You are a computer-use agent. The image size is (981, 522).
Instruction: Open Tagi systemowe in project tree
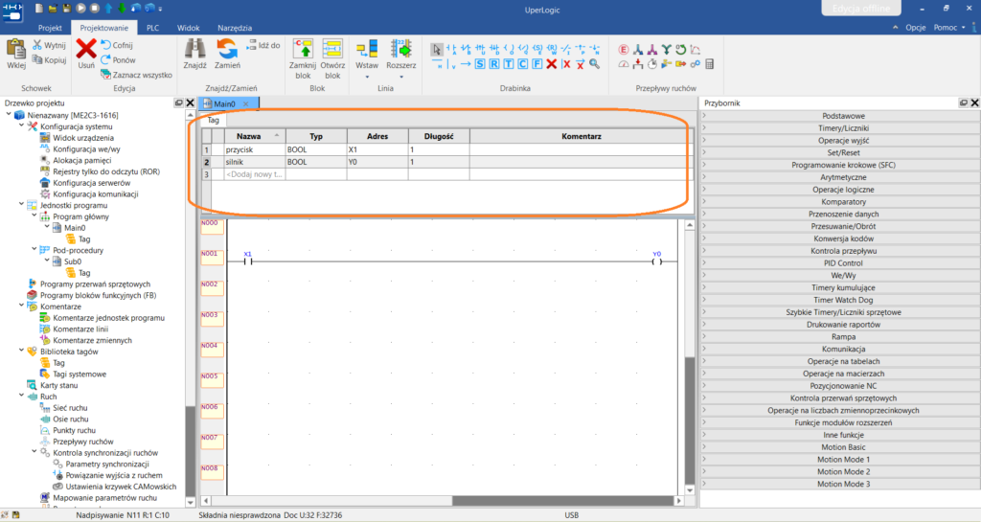pos(80,374)
